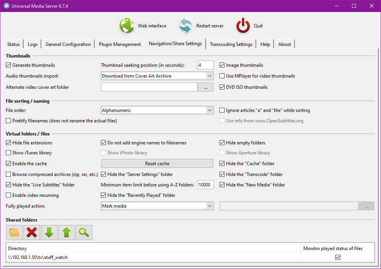Image resolution: width=381 pixels, height=269 pixels.
Task: Uncheck Generate thumbnails
Action: pyautogui.click(x=9, y=65)
